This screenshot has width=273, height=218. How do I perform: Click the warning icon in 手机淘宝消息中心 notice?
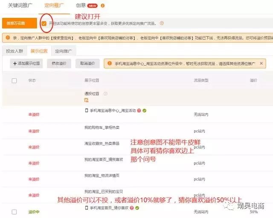pyautogui.click(x=110, y=63)
